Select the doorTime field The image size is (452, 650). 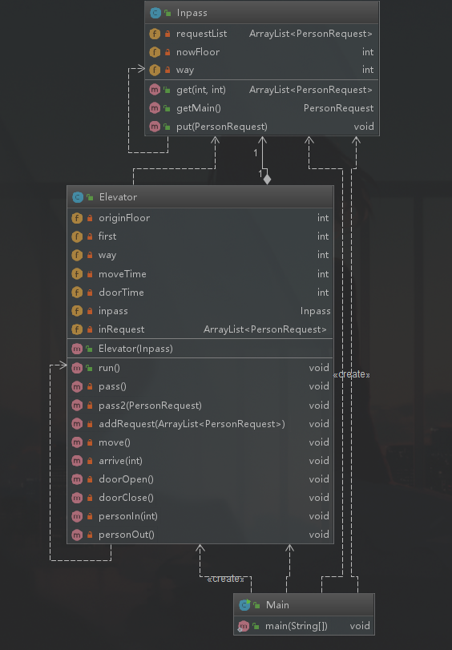pos(121,293)
